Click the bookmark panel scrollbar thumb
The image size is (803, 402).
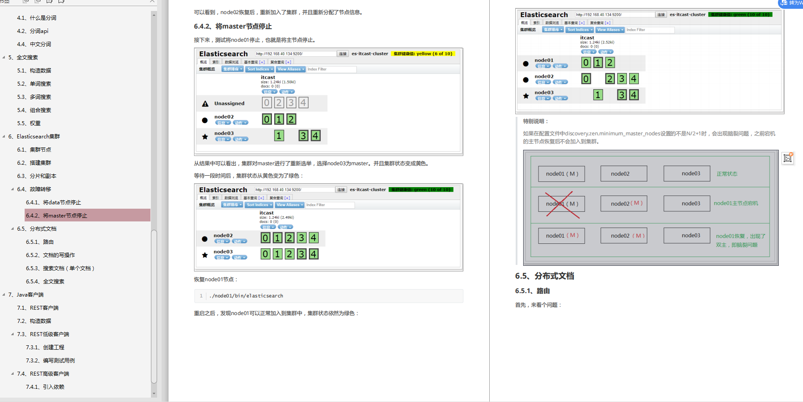[154, 306]
